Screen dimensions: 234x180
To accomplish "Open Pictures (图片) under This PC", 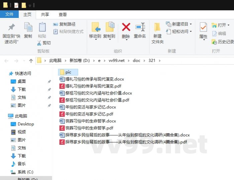I will coord(18,140).
